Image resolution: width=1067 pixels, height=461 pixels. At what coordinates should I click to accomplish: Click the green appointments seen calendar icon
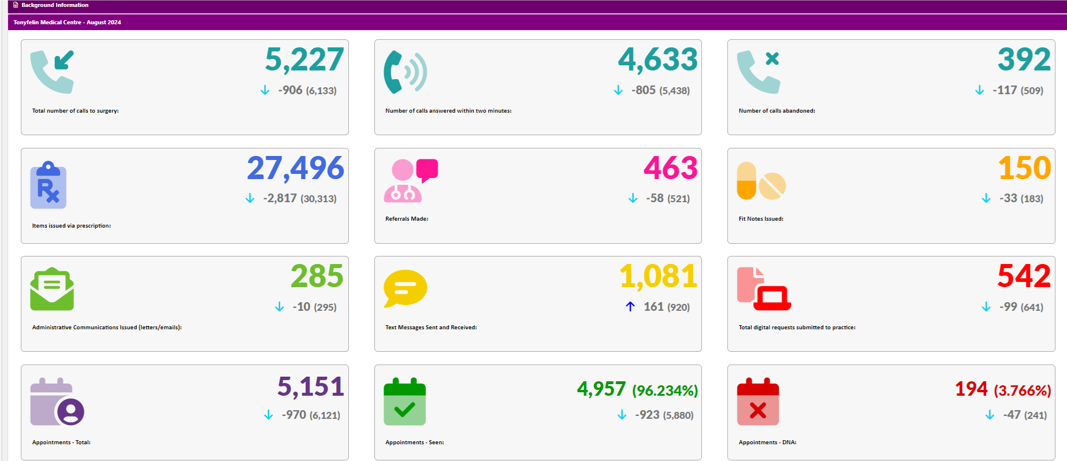coord(404,401)
